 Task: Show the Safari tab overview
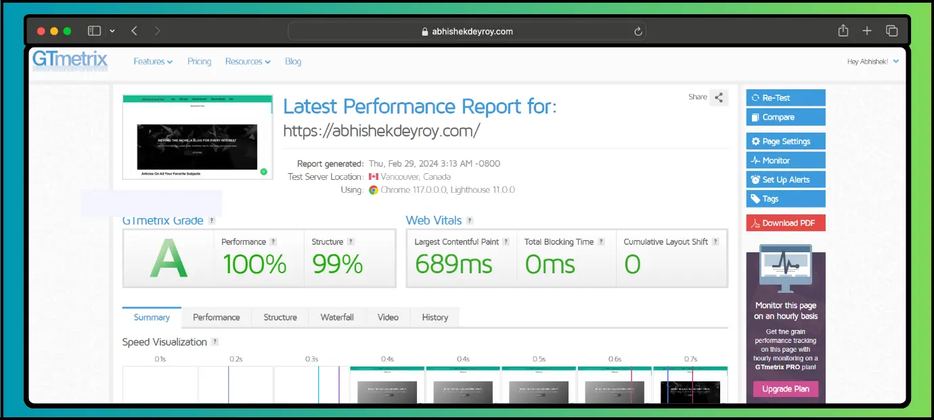(892, 31)
